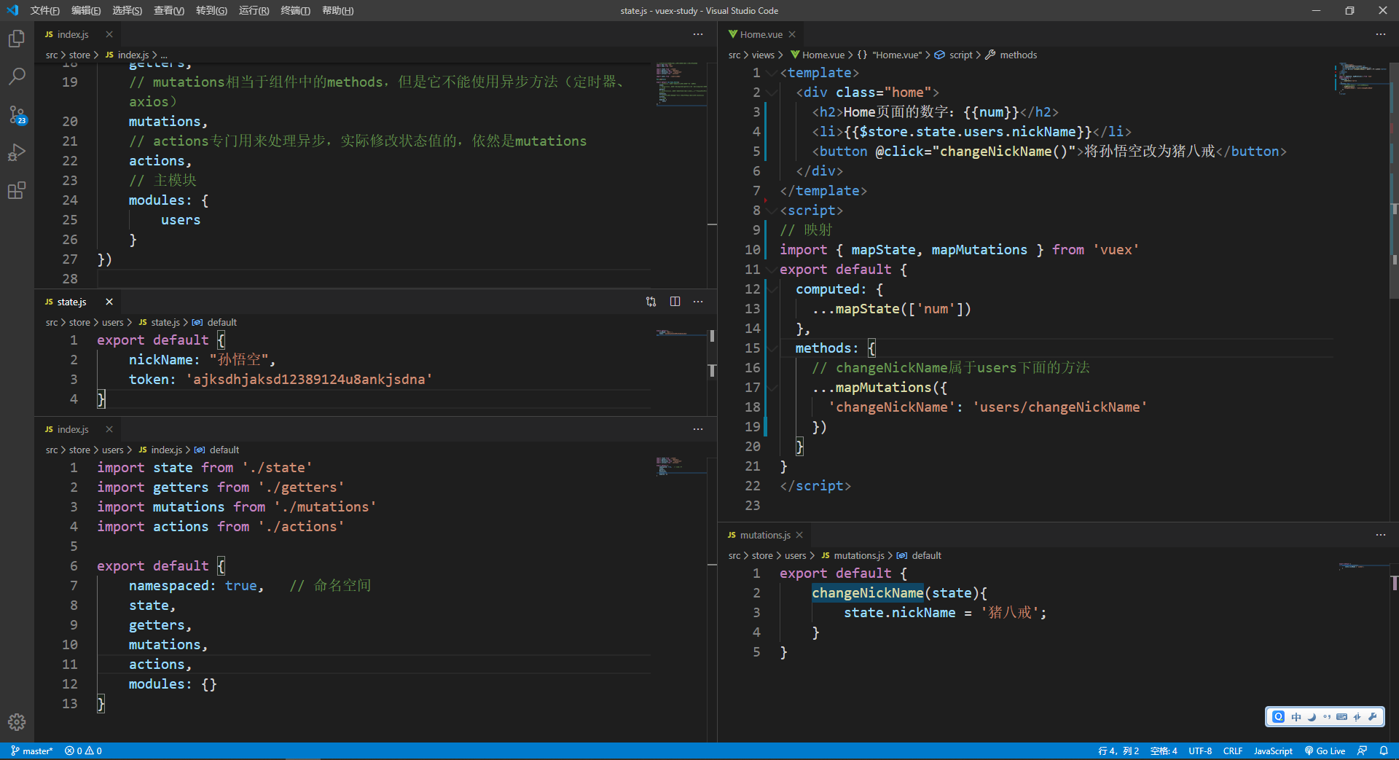Screen dimensions: 1399x760
Task: Close the Home.vue editor tab
Action: (792, 34)
